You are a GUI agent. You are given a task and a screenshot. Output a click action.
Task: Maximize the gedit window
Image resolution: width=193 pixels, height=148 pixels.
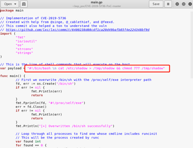pyautogui.click(x=183, y=4)
